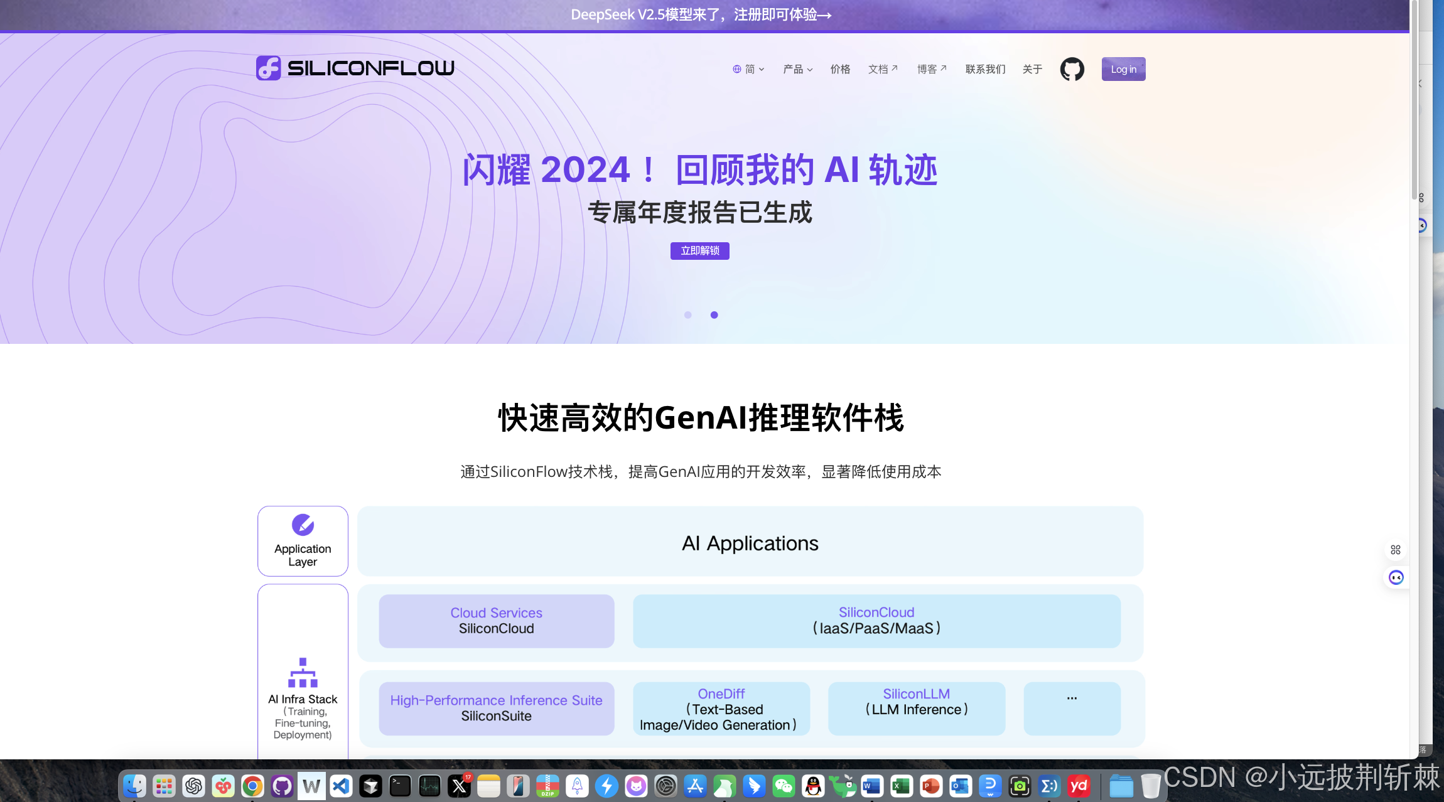Click the OneDiff Text-Based generation card
Viewport: 1444px width, 802px height.
tap(721, 708)
